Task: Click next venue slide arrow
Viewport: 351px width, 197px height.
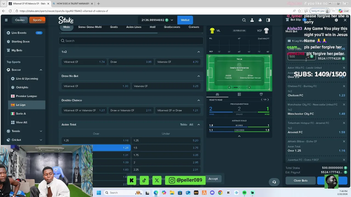Action: coord(249,87)
